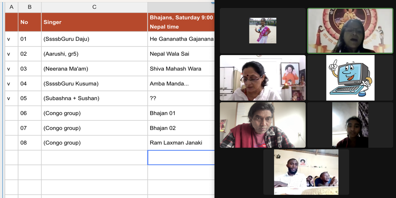396x198 pixels.
Task: Select the empty status cell for row 06
Action: (x=12, y=113)
